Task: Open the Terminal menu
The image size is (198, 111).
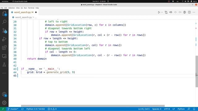Action: (31, 8)
